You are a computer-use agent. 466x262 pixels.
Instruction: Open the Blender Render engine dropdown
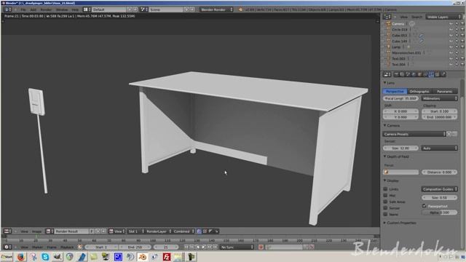[216, 9]
